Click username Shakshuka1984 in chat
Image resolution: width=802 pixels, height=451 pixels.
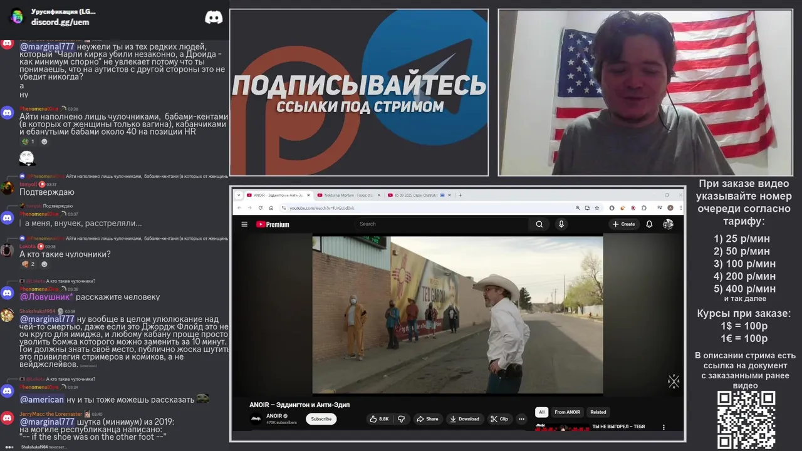pyautogui.click(x=38, y=311)
